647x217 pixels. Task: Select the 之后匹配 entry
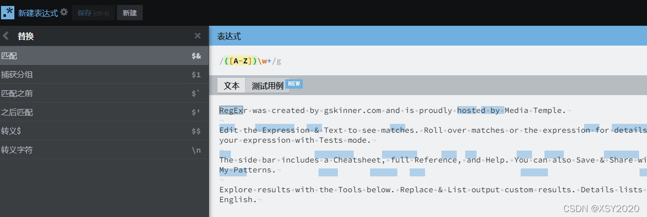pyautogui.click(x=105, y=112)
